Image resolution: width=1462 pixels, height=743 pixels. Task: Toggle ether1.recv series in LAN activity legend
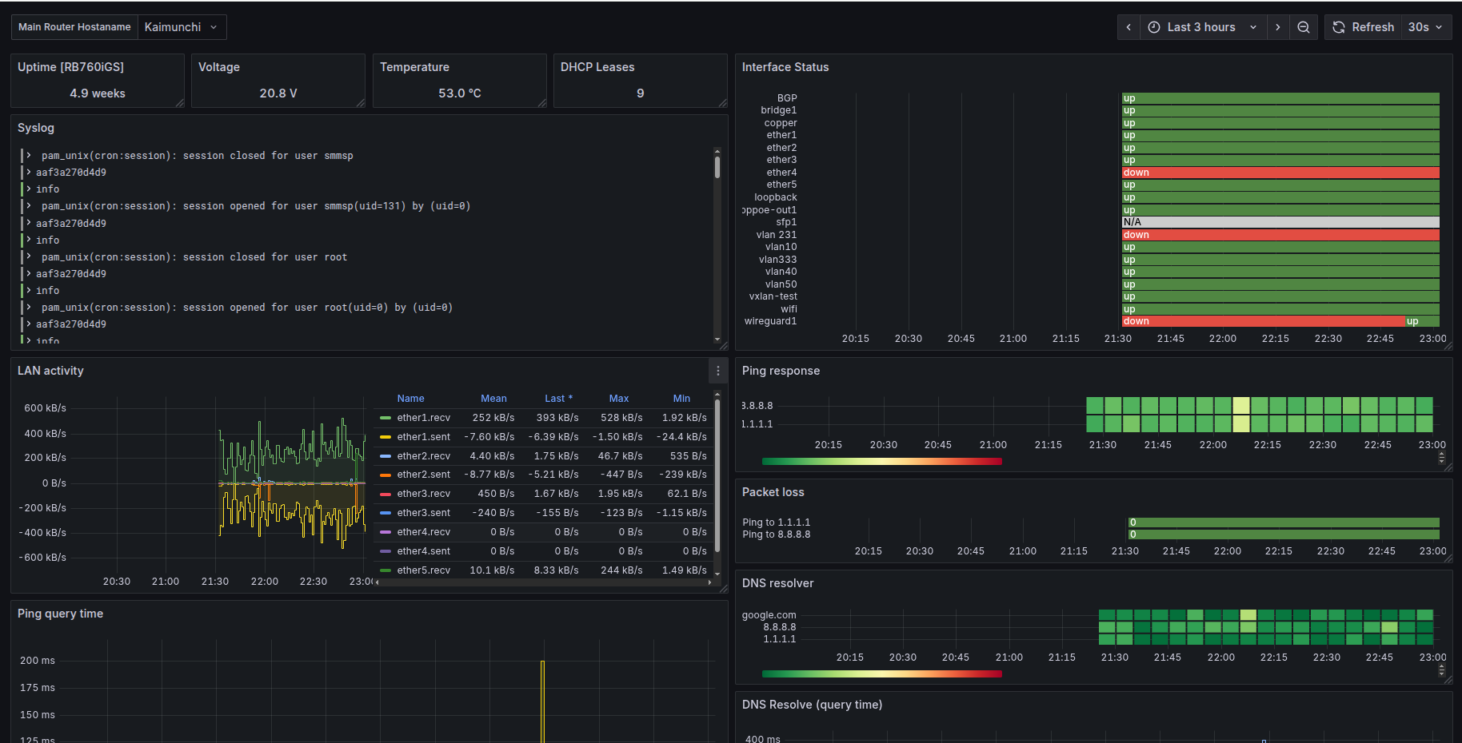pyautogui.click(x=425, y=417)
